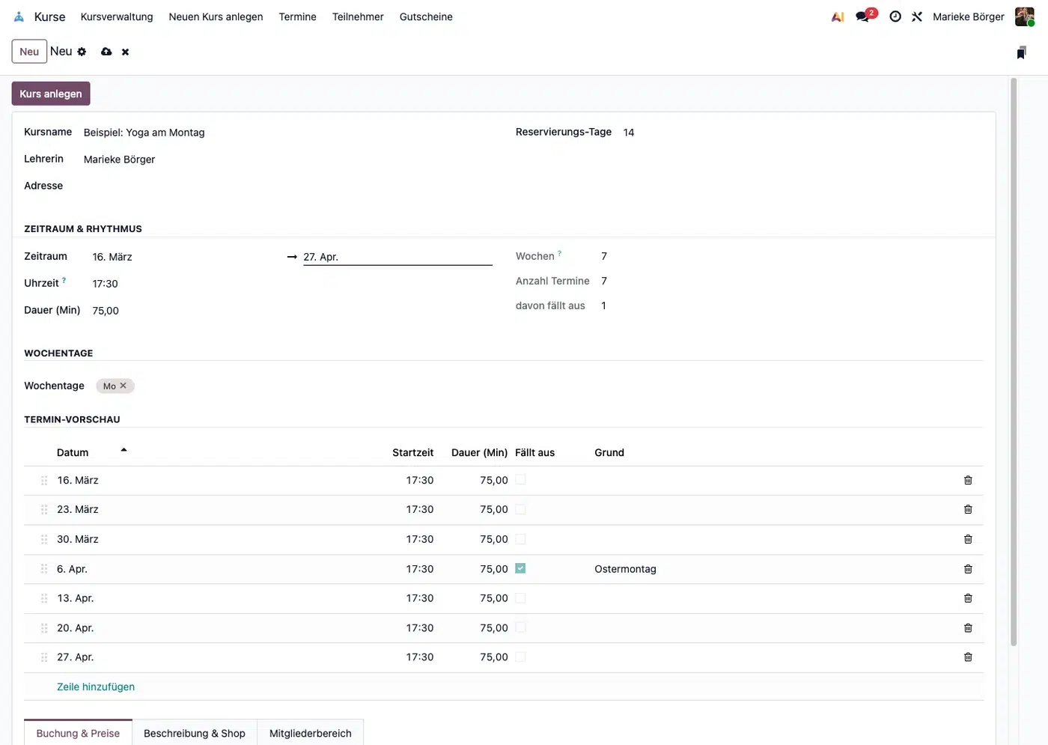Open the debug tools icon

coord(917,16)
